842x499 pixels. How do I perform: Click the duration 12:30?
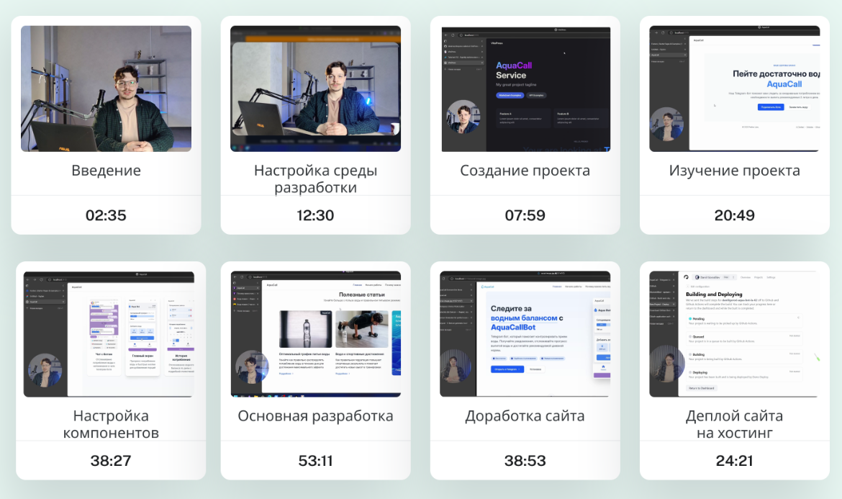pyautogui.click(x=315, y=215)
